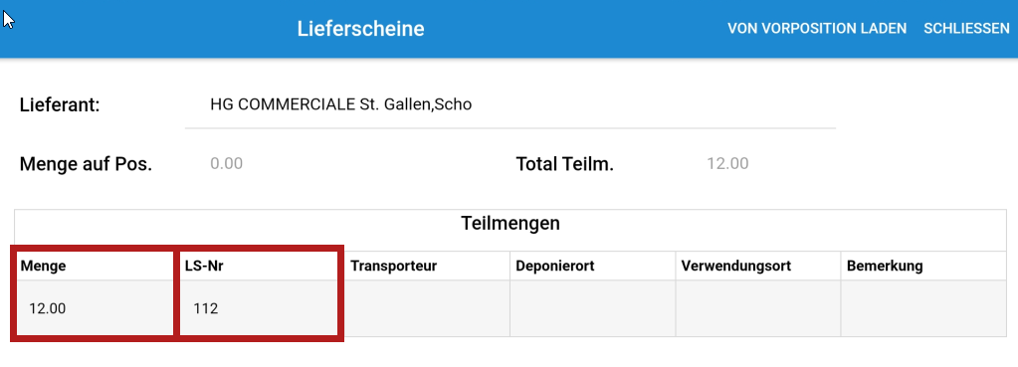
Task: Select the Menge cell containing 12.00
Action: [97, 308]
